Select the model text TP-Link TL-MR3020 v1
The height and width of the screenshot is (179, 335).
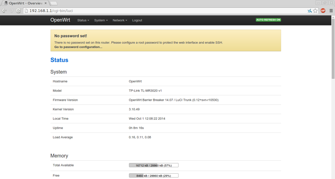(x=145, y=91)
